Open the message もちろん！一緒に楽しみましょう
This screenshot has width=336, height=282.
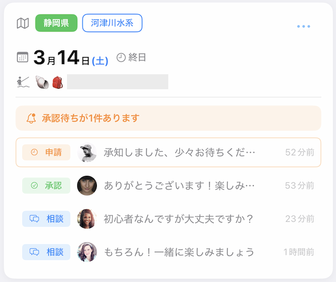179,252
